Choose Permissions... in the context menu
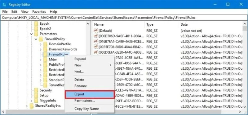The height and width of the screenshot is (115, 248). click(90, 101)
